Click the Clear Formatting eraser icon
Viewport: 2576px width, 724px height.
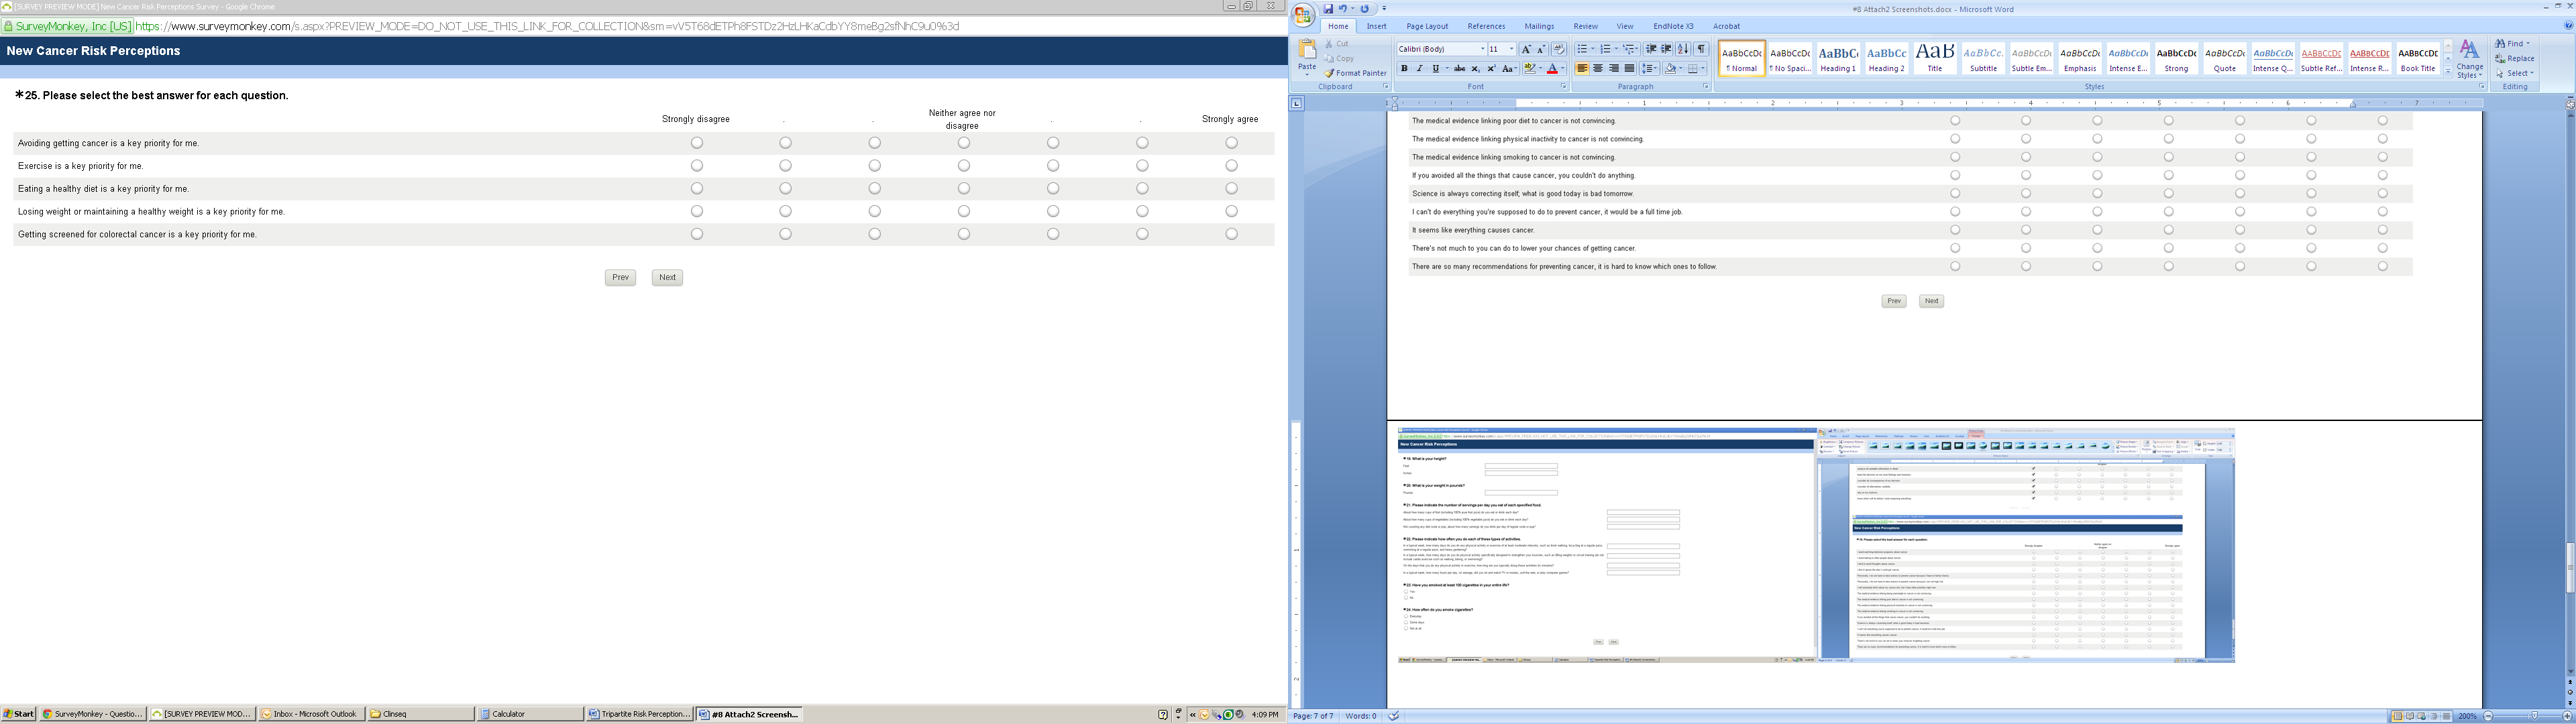[x=1559, y=49]
